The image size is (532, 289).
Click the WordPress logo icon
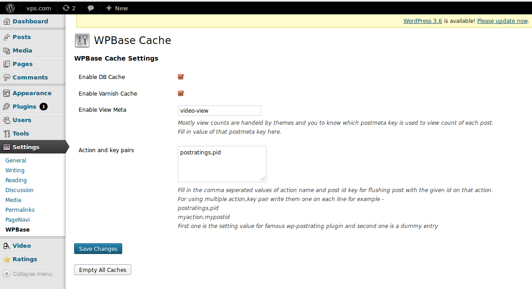[10, 8]
